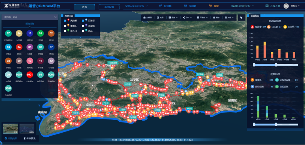The image size is (305, 145).
Task: Open the 系统配置 tab
Action: 109,7
